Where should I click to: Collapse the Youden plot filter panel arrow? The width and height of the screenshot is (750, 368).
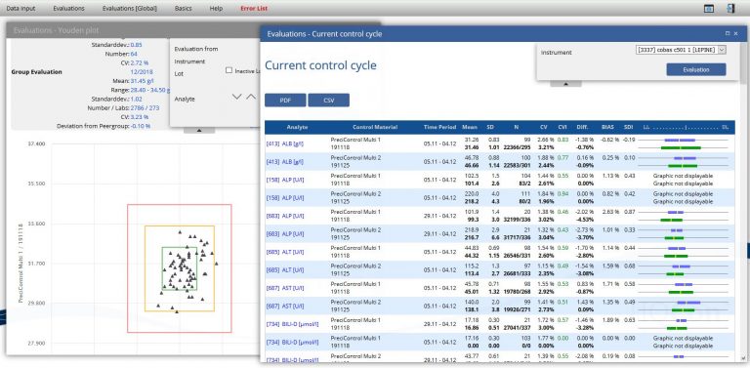click(199, 130)
